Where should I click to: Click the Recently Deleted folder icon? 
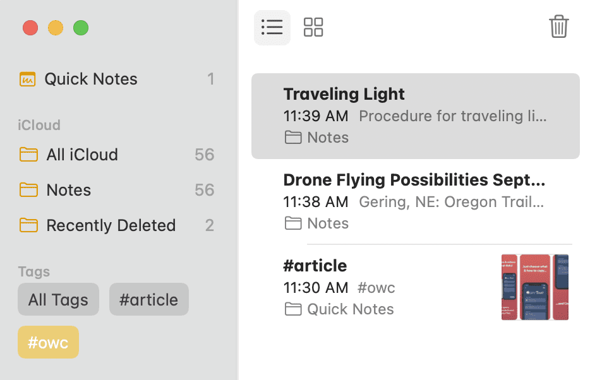[28, 225]
